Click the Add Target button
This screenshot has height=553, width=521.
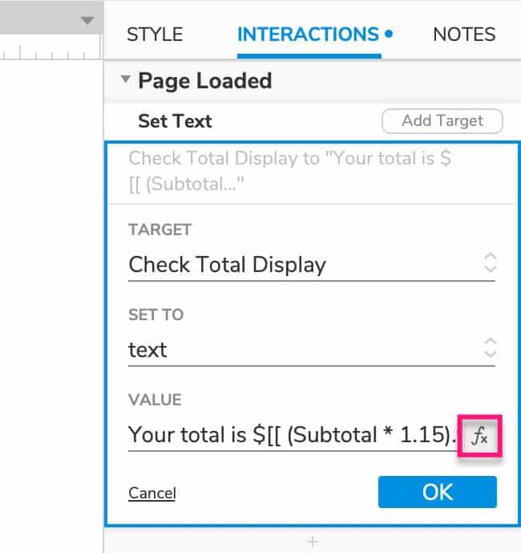(x=442, y=121)
